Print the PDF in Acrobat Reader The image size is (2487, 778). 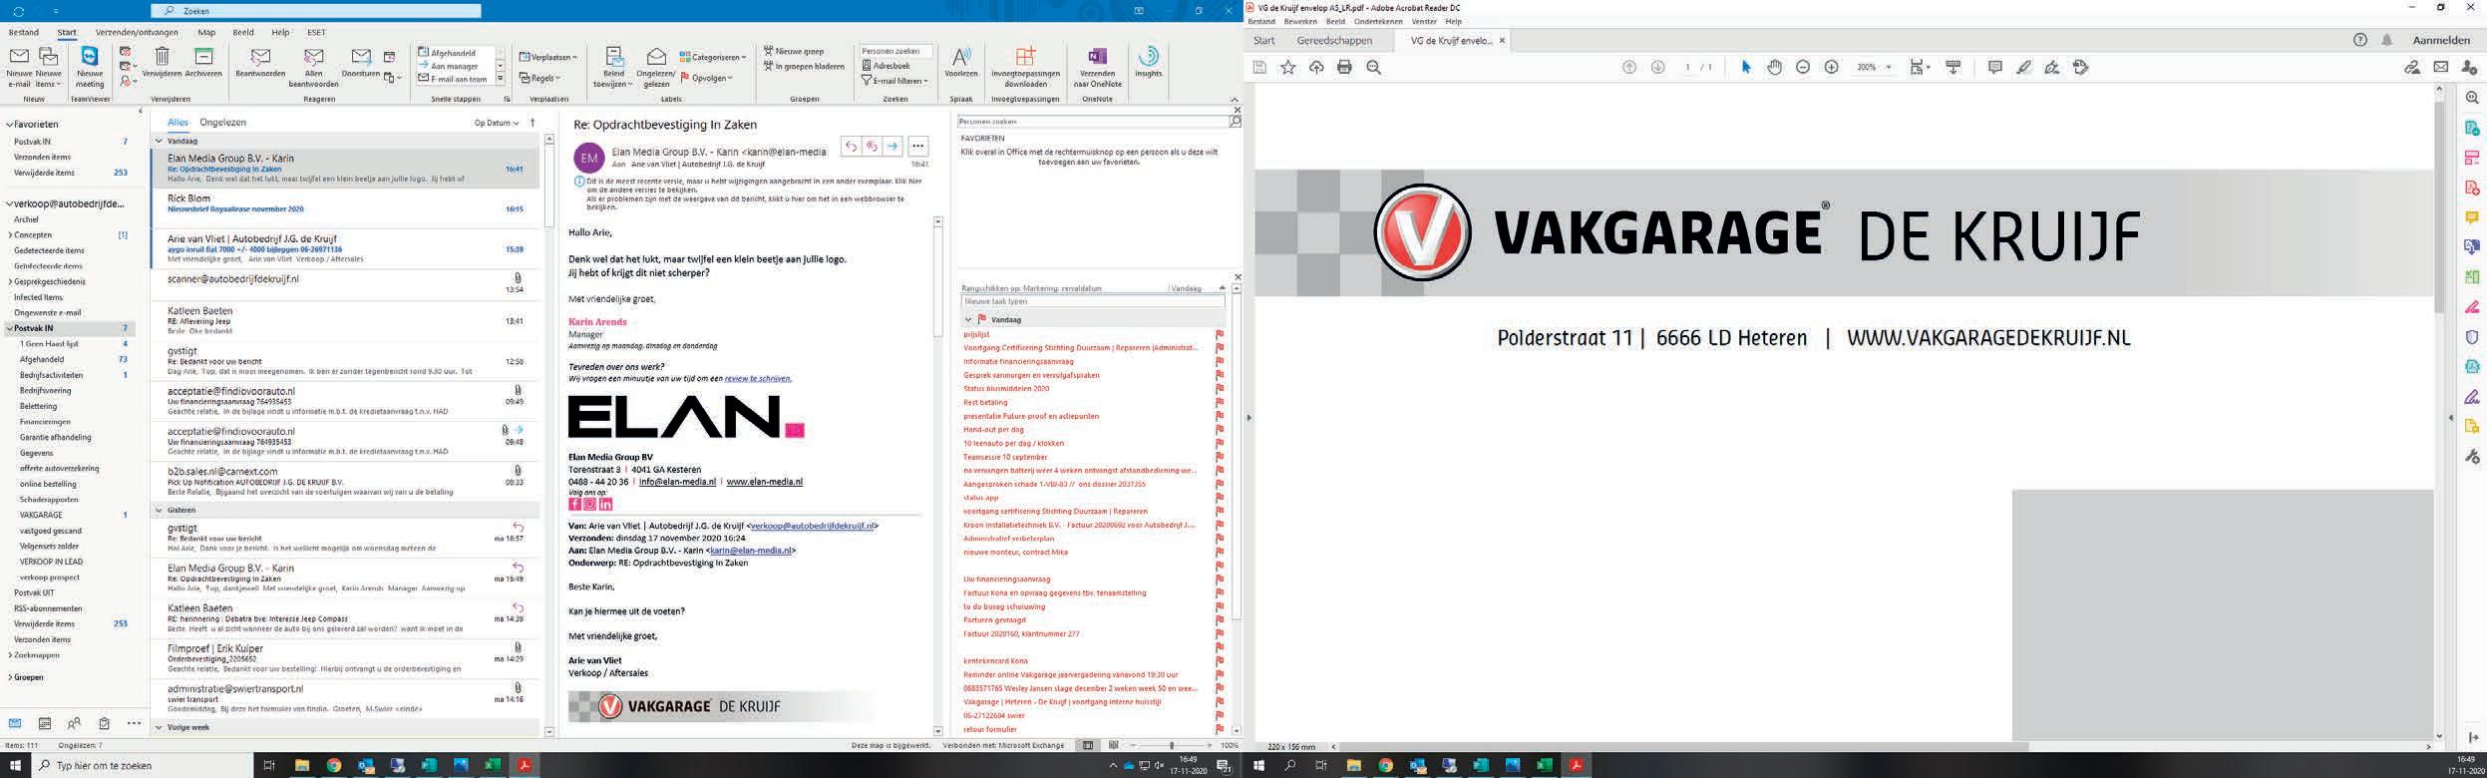(x=1344, y=67)
